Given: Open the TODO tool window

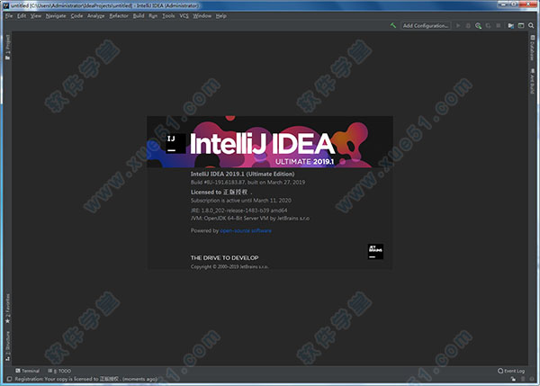Looking at the screenshot, I should pyautogui.click(x=59, y=371).
